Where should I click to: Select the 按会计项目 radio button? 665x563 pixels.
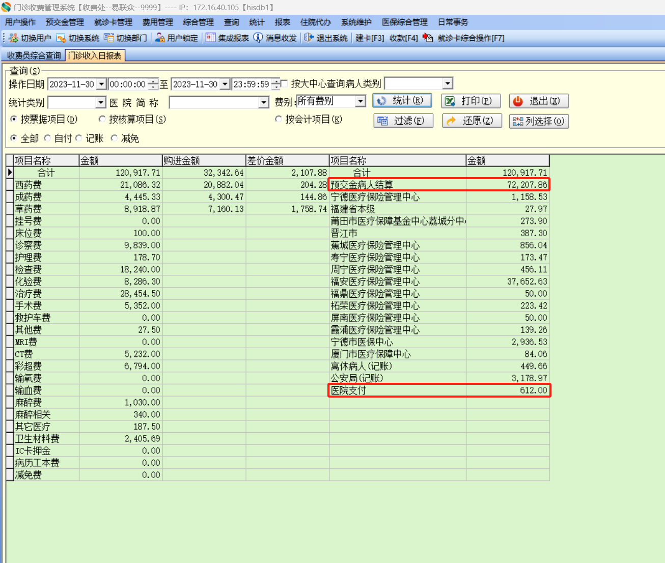pyautogui.click(x=279, y=119)
